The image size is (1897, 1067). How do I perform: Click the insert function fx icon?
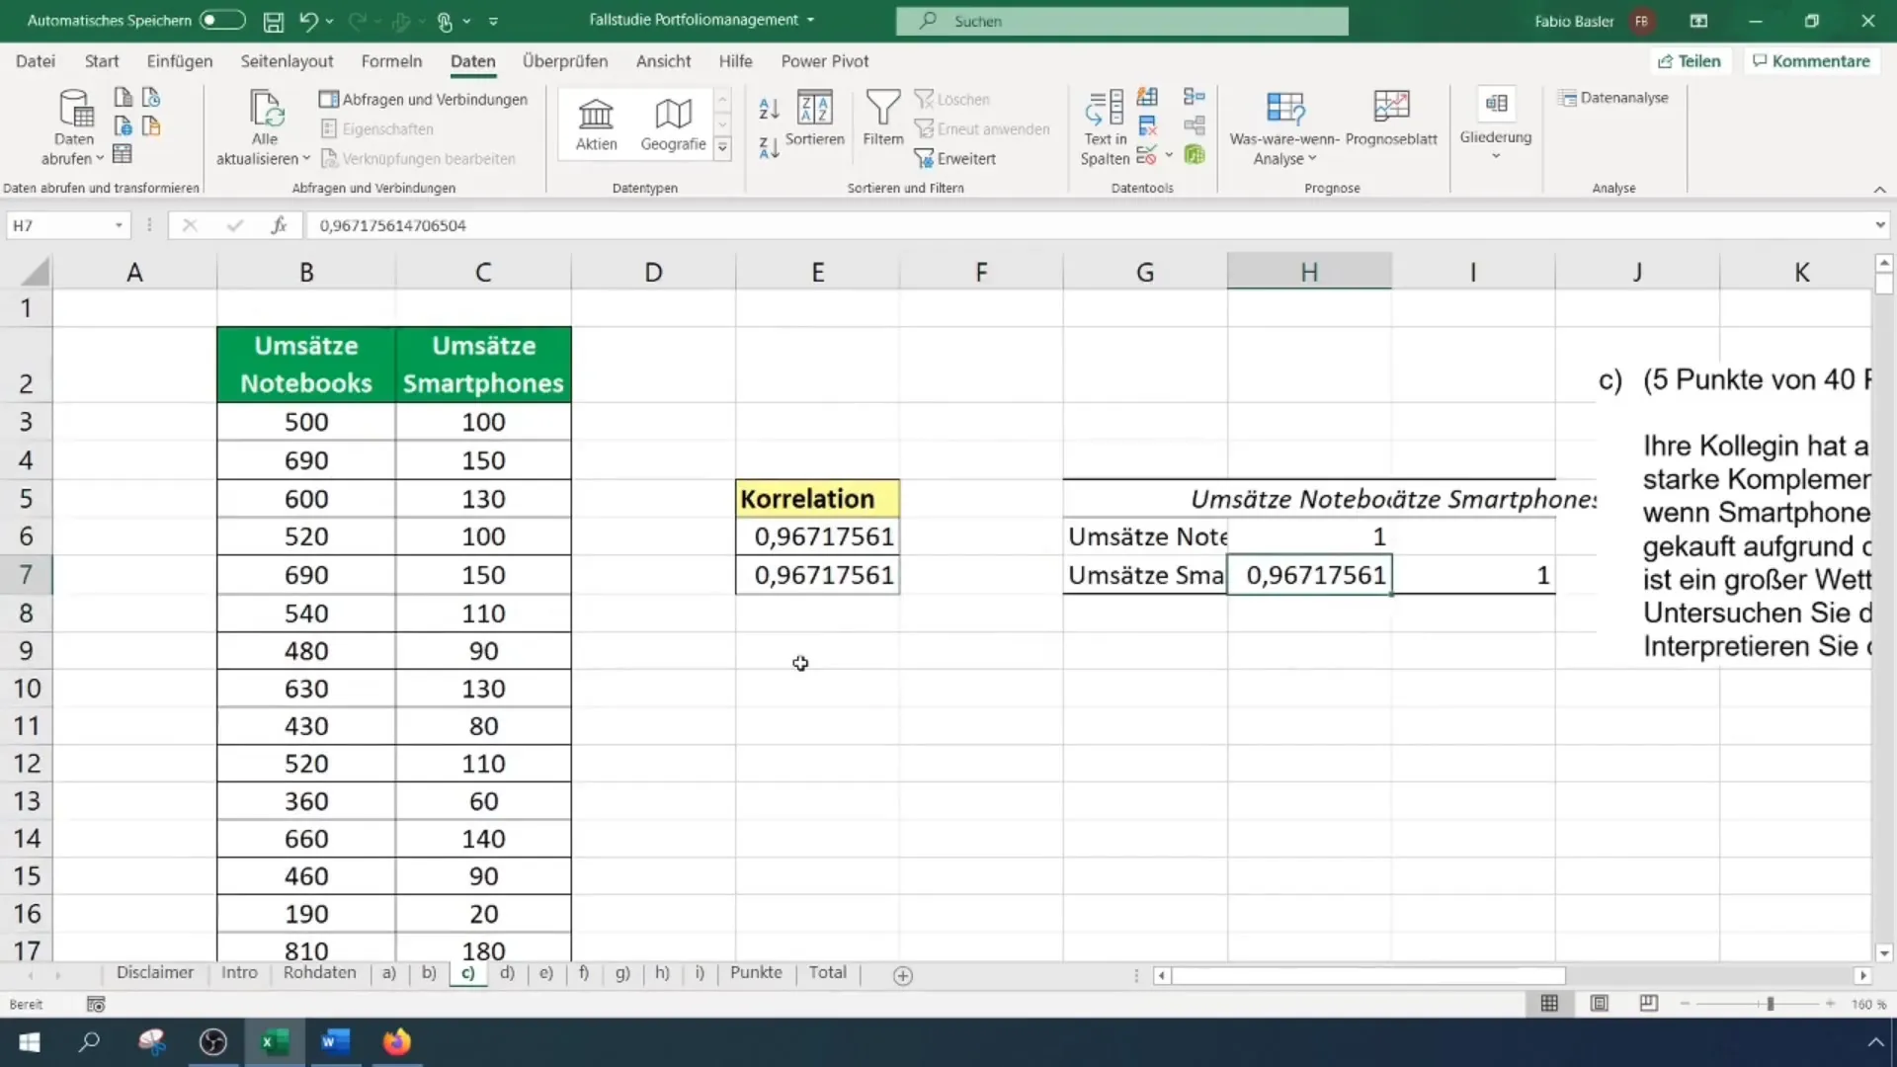[x=279, y=225]
